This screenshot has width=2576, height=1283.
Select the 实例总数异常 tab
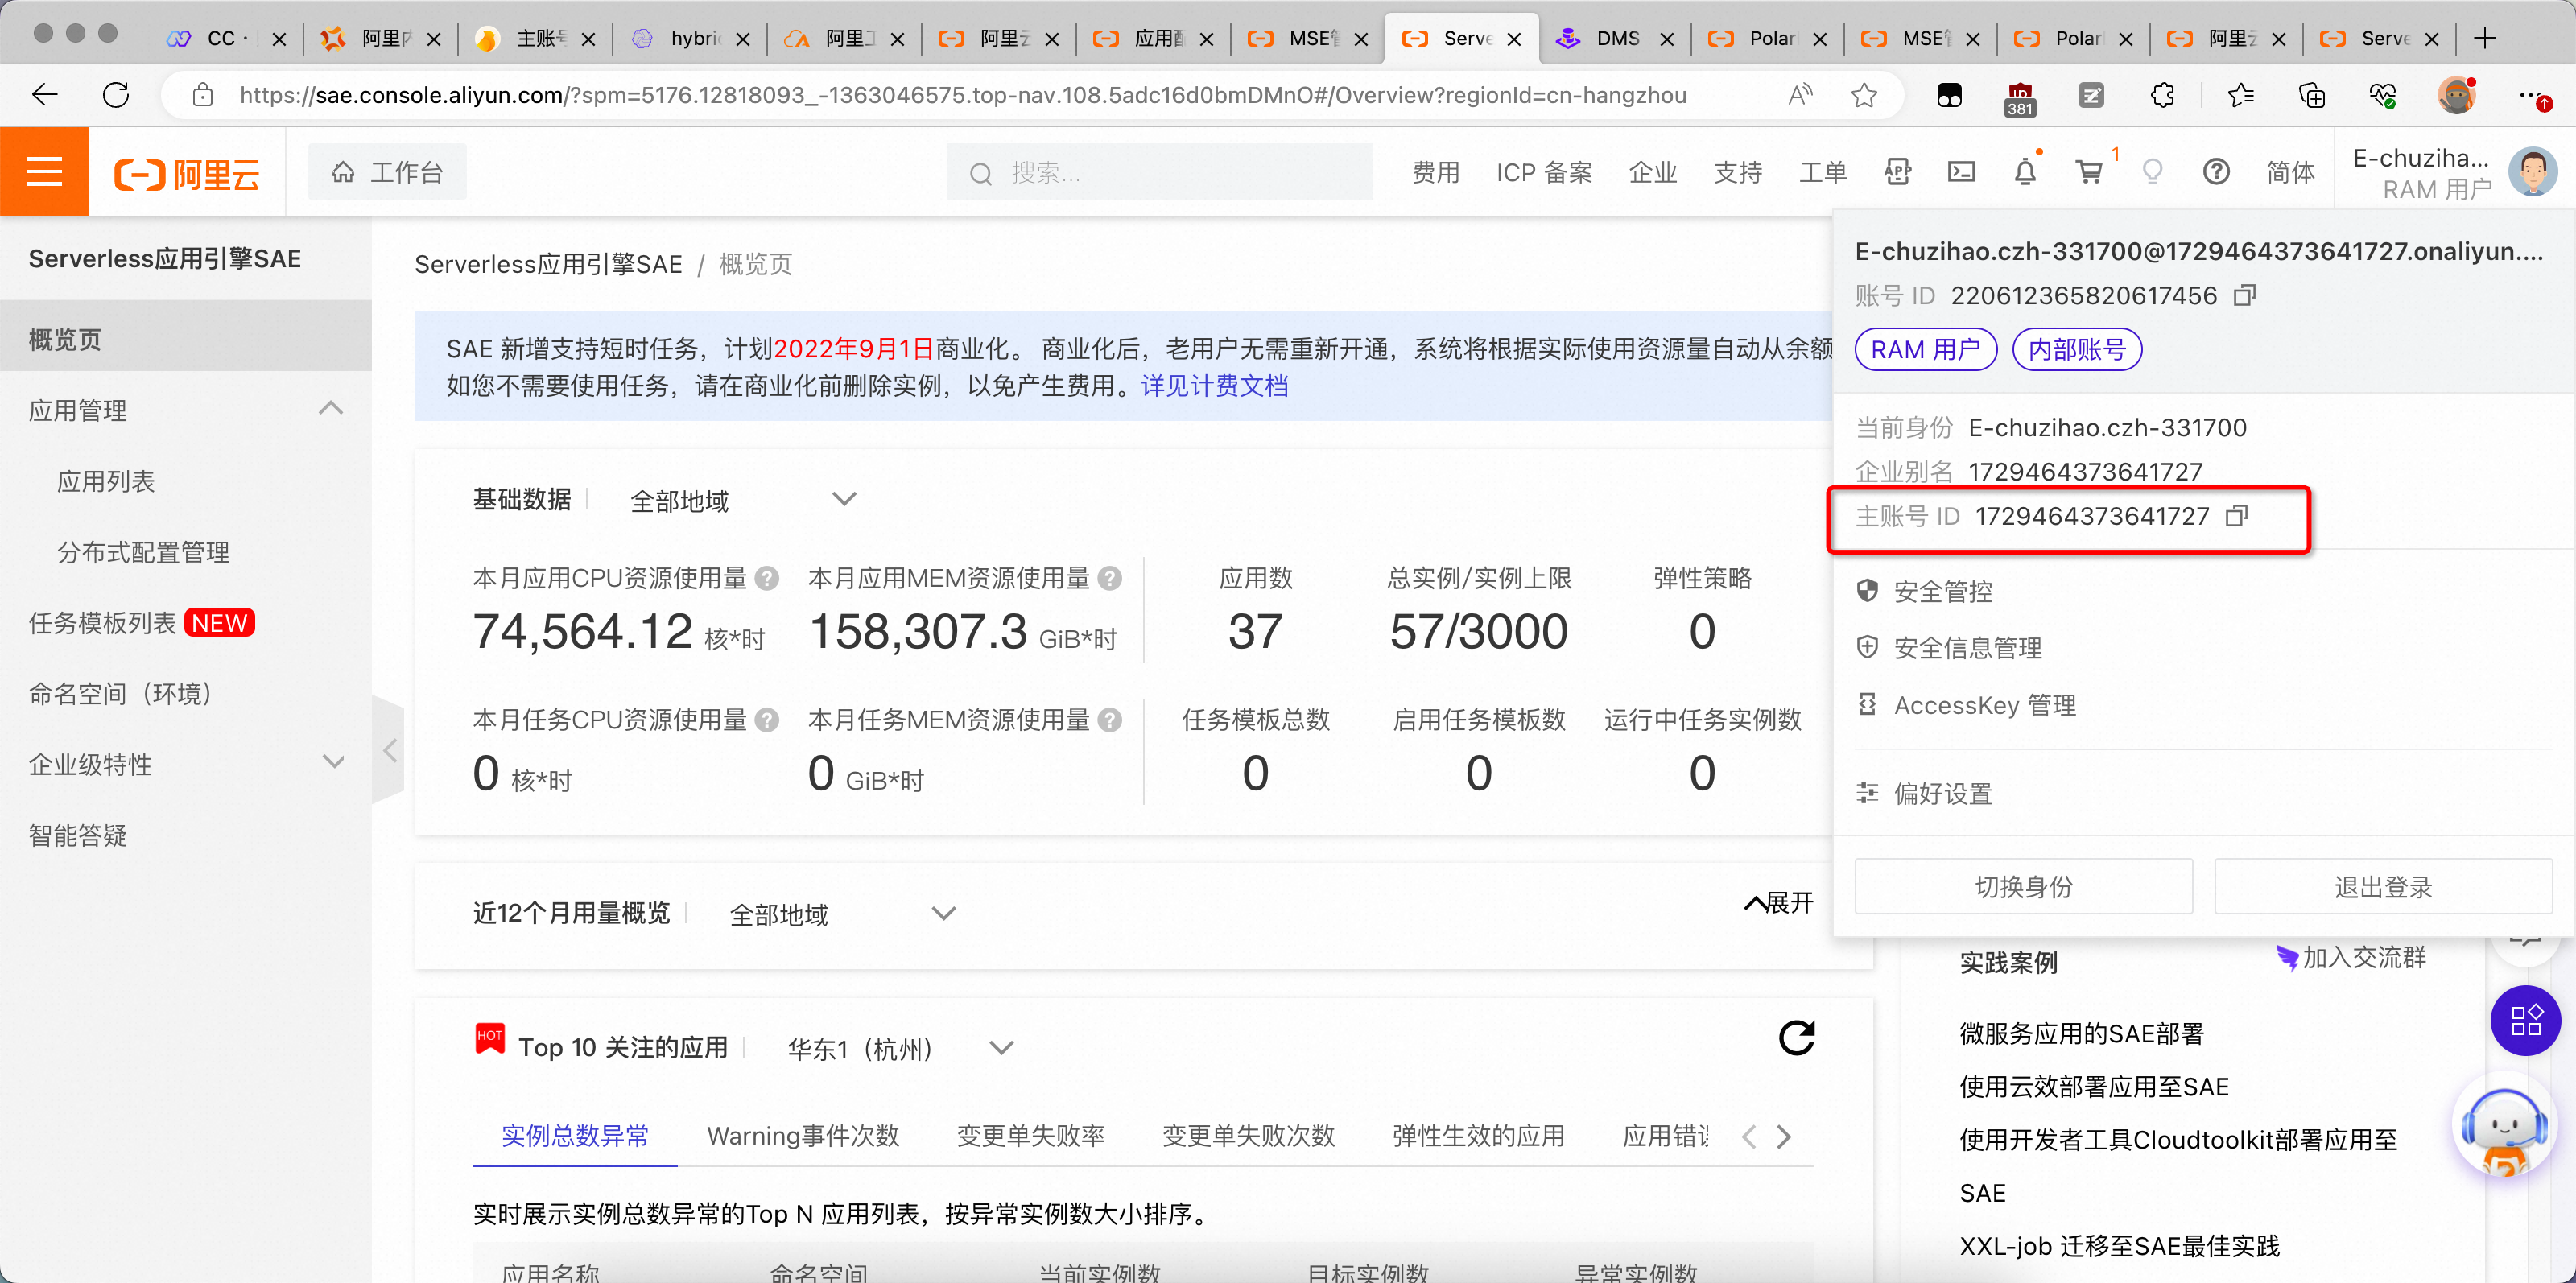point(574,1136)
